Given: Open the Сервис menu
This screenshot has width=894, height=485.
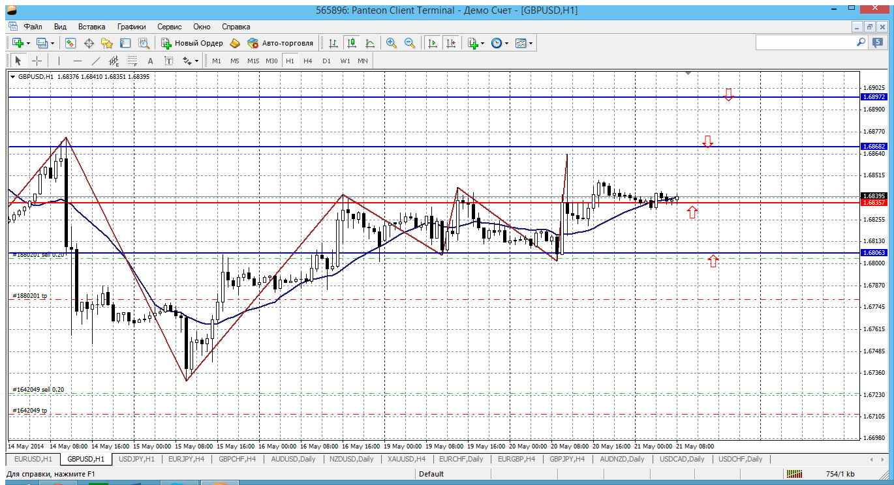Looking at the screenshot, I should [x=170, y=27].
